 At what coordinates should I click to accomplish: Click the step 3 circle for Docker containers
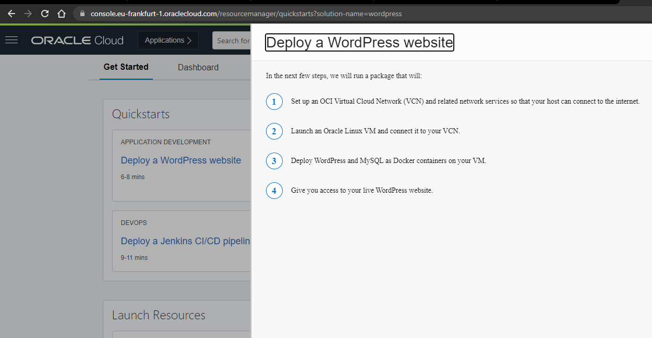274,161
